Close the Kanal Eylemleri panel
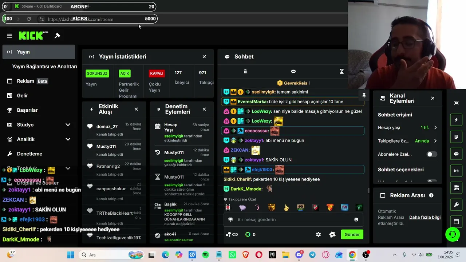 point(433,98)
